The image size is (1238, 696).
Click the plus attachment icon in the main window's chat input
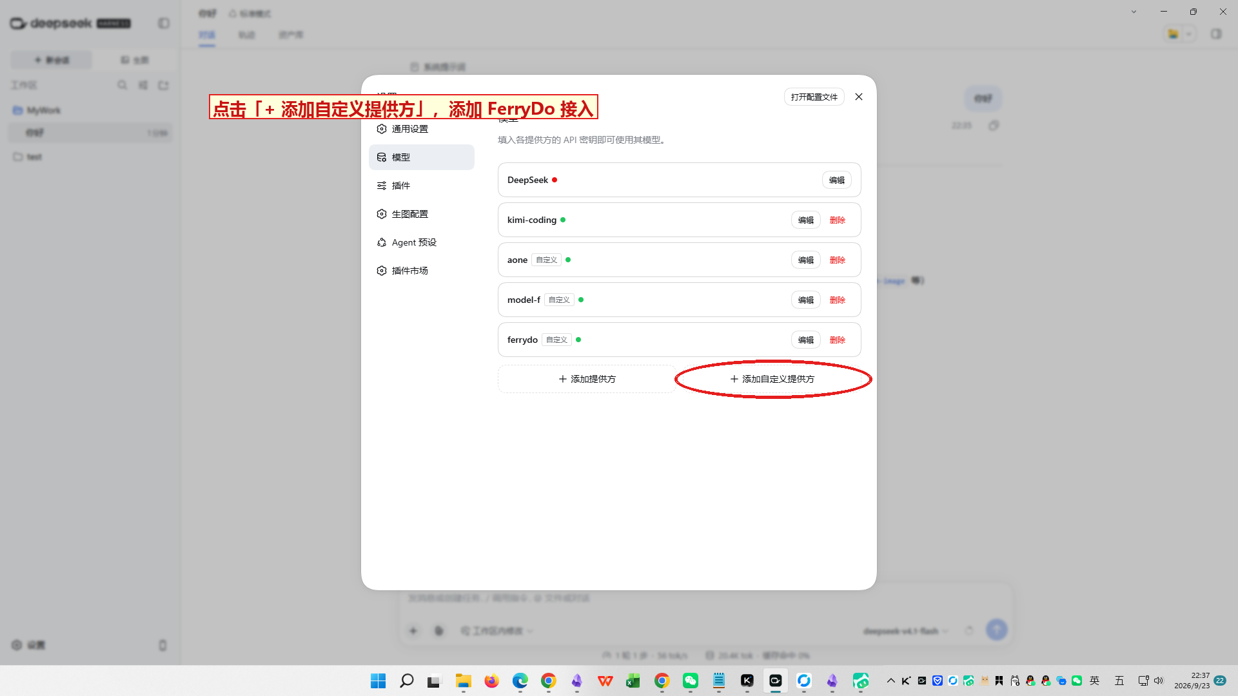[413, 631]
